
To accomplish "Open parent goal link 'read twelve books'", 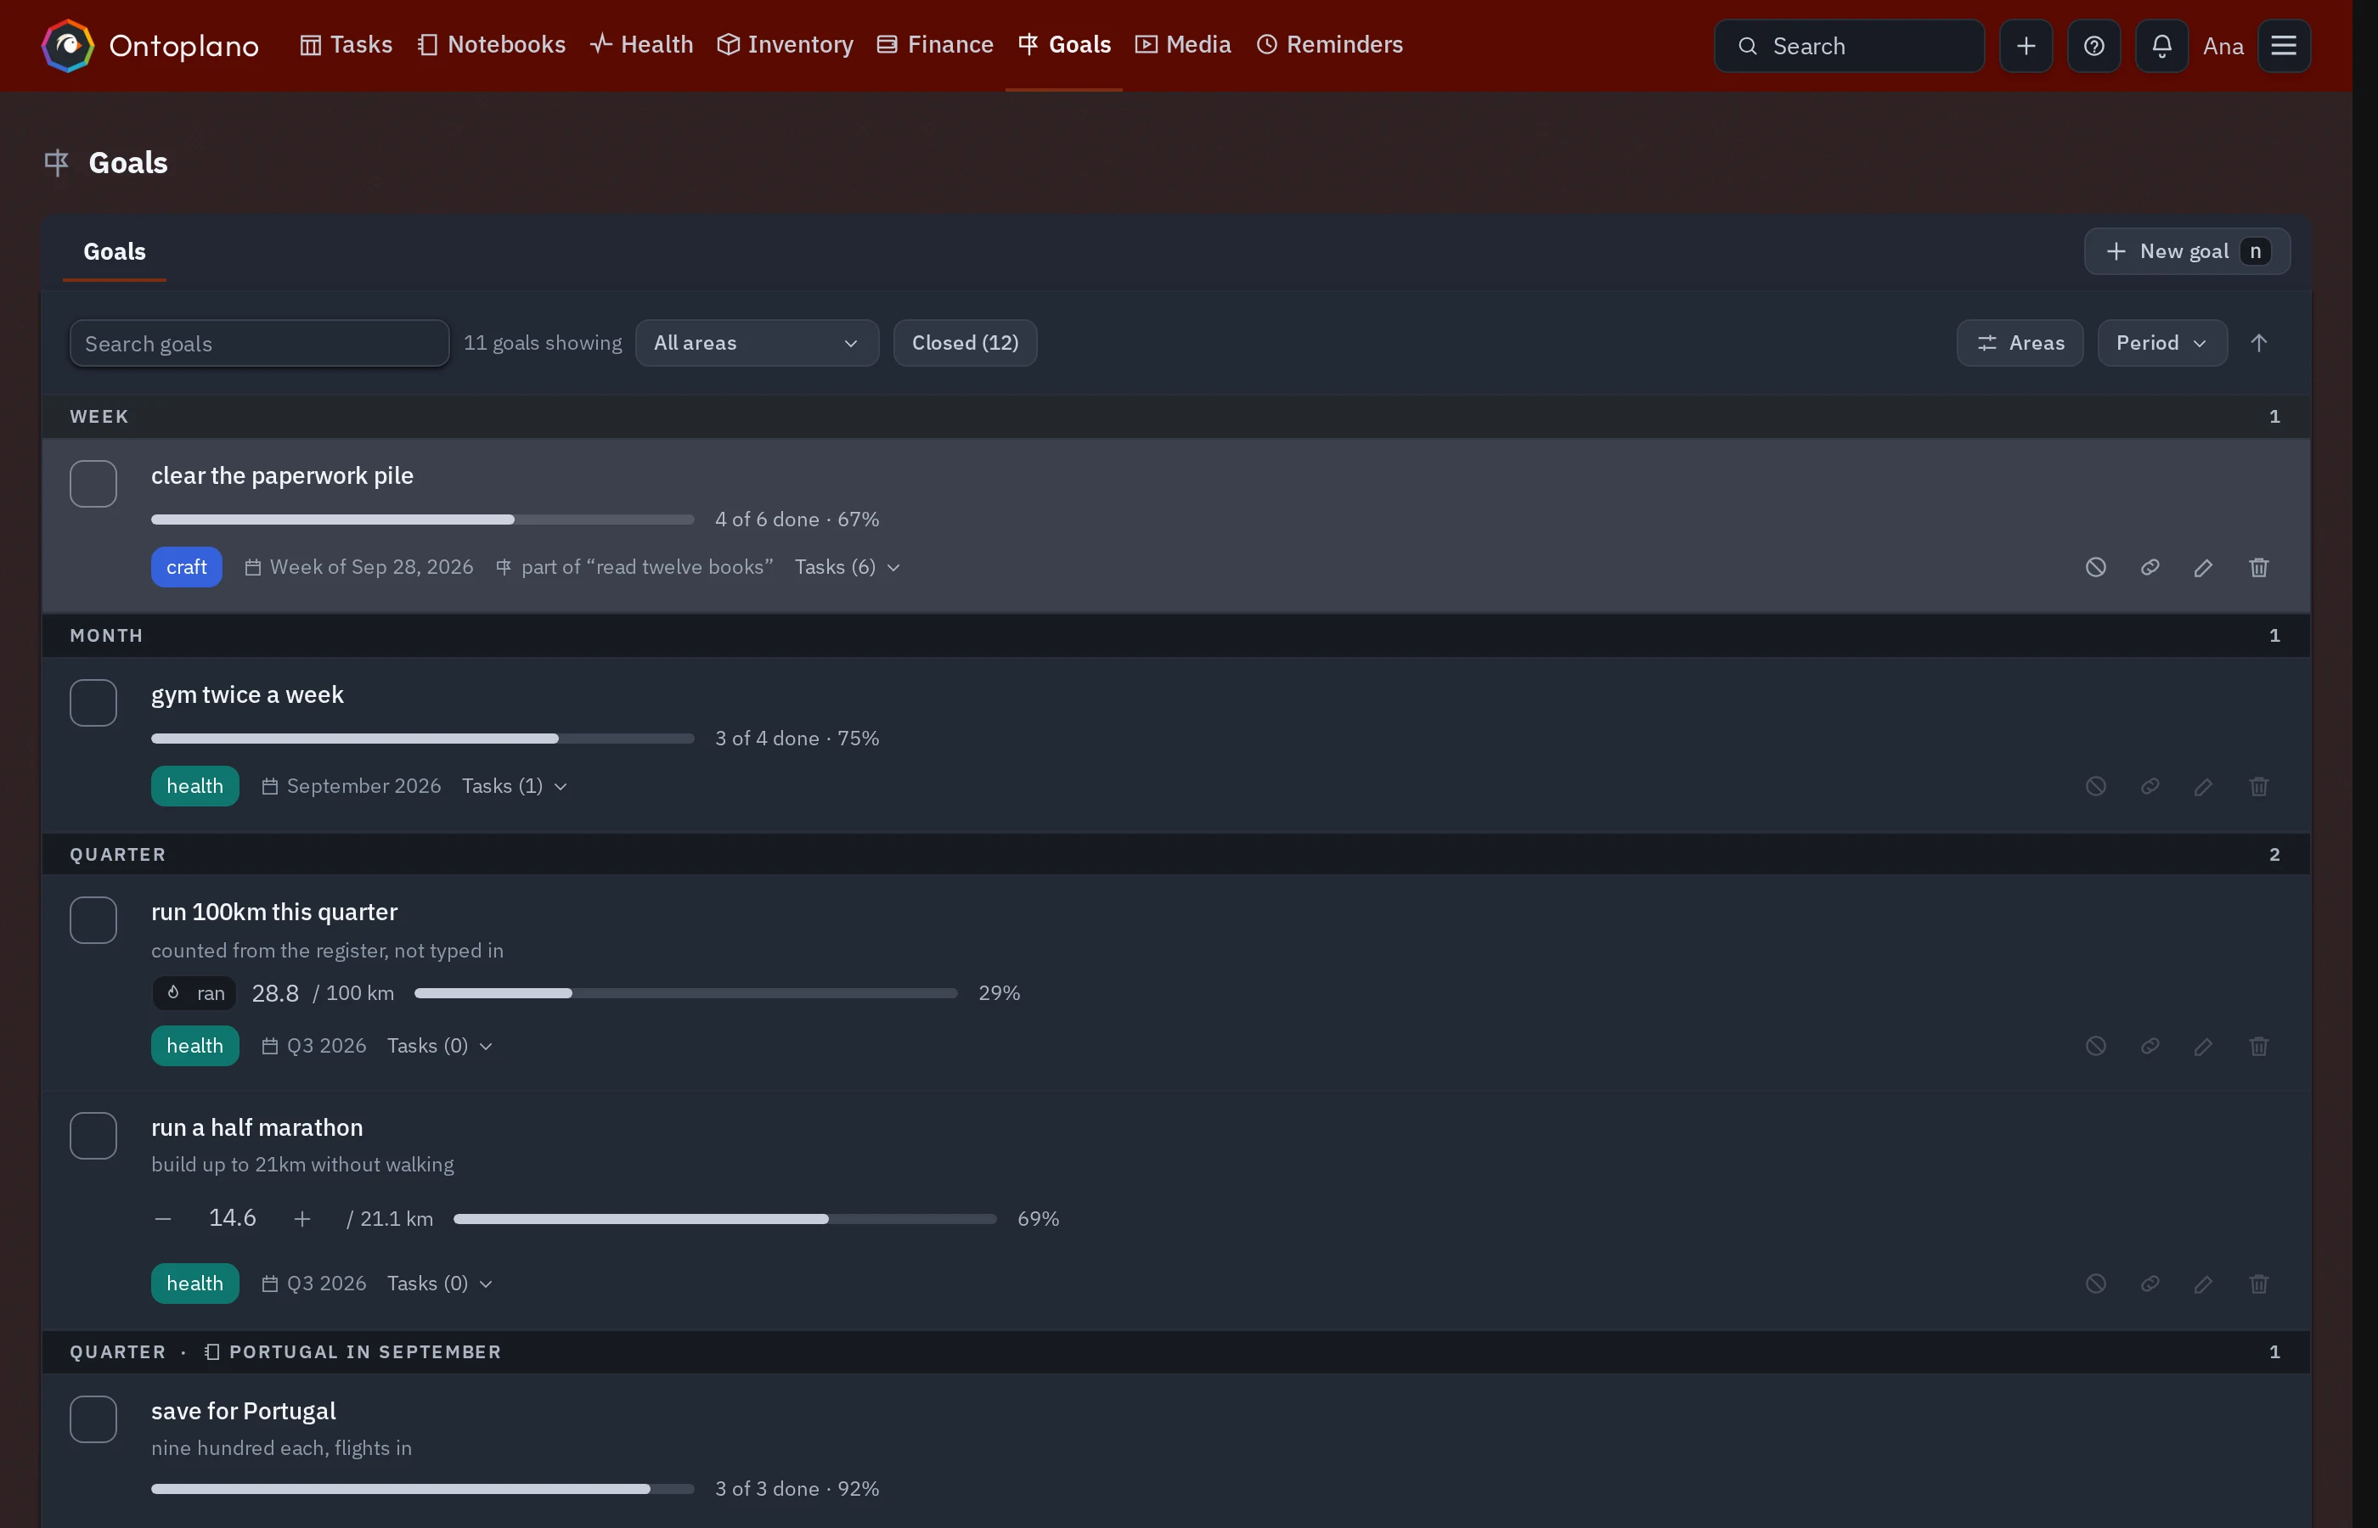I will click(x=634, y=568).
